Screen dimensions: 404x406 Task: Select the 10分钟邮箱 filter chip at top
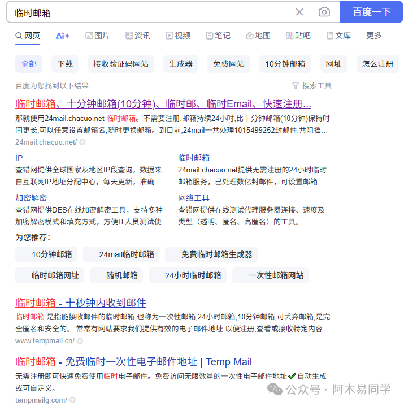pyautogui.click(x=285, y=64)
